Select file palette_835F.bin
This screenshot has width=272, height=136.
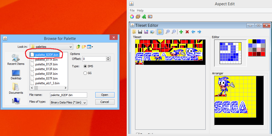point(44,74)
